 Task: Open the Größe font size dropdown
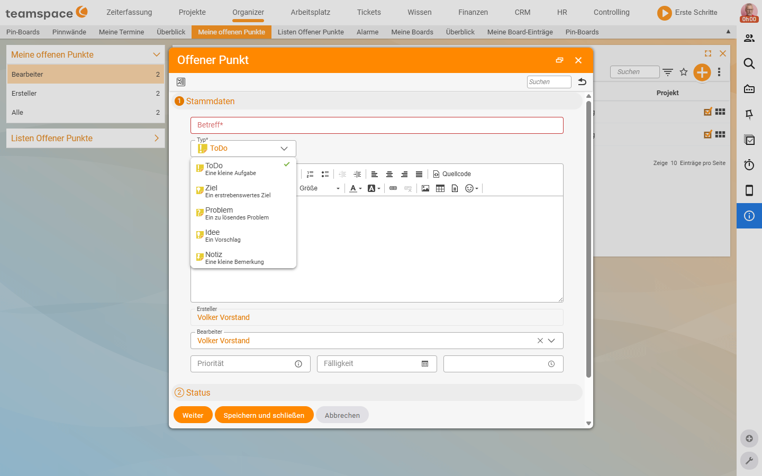point(320,188)
